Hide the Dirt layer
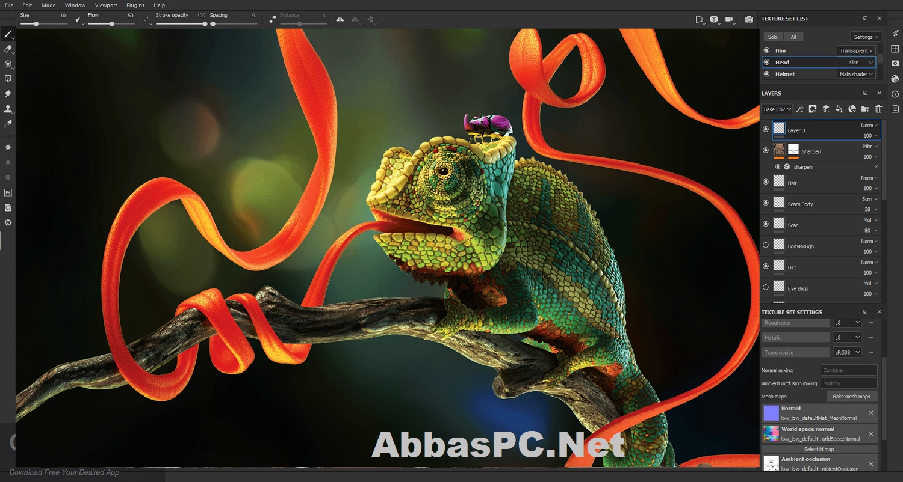Screen dimensions: 903x482 click(x=766, y=266)
